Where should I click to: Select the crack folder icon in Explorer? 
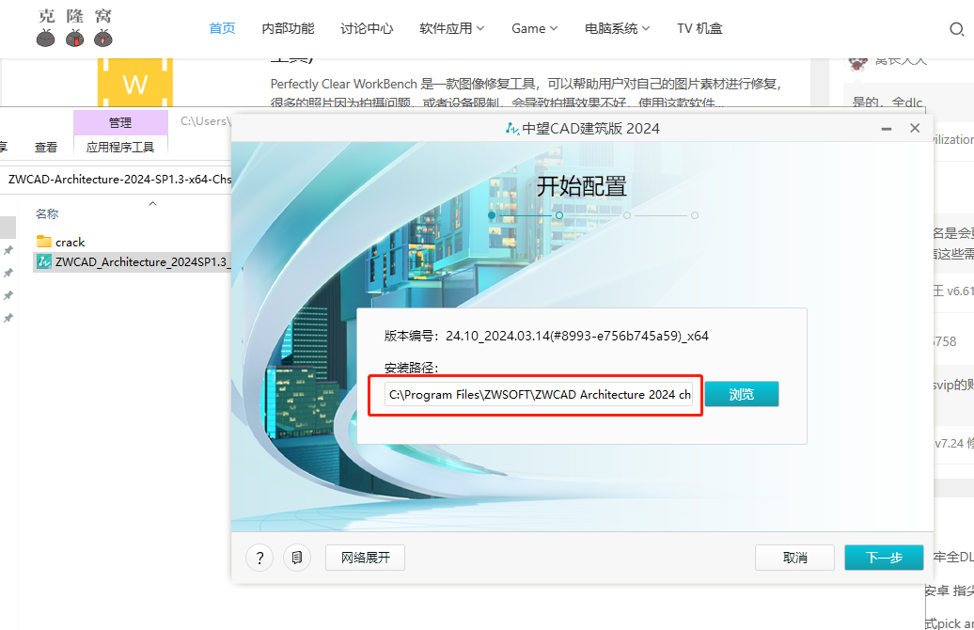click(x=43, y=242)
